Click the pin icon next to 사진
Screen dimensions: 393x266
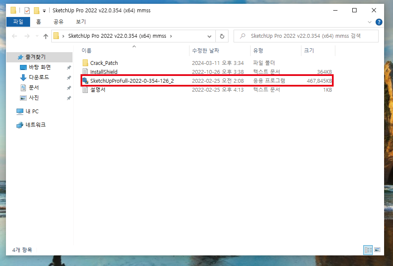(69, 98)
